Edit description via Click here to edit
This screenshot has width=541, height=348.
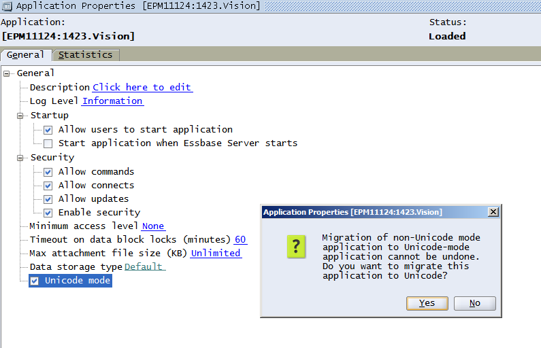[x=142, y=87]
